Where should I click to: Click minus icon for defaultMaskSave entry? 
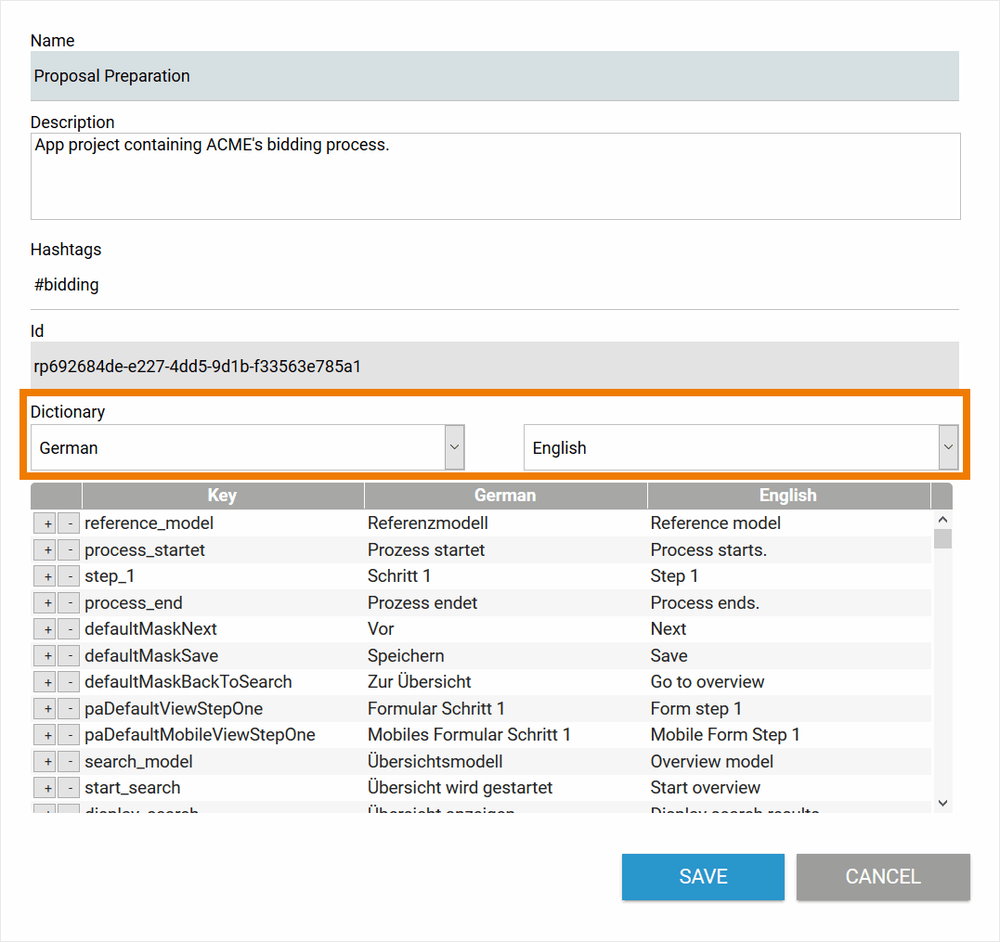pyautogui.click(x=69, y=656)
